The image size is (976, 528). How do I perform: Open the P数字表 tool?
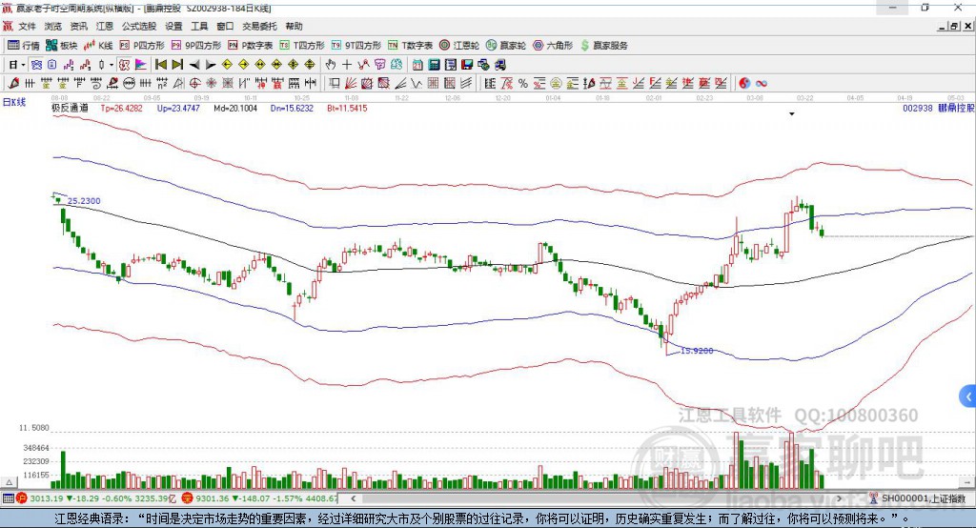251,46
